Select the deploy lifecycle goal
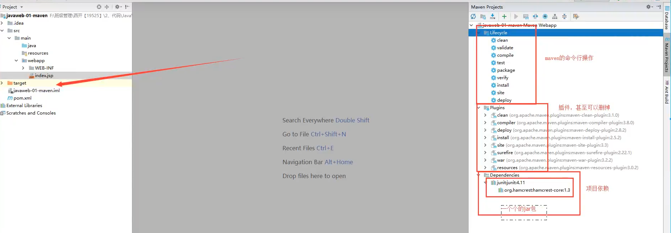The image size is (671, 233). [x=501, y=100]
